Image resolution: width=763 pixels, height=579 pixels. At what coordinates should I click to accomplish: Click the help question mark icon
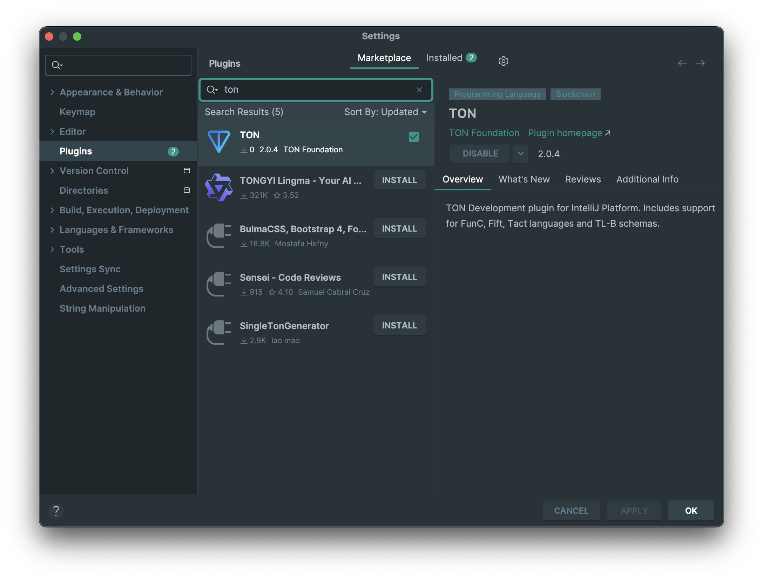tap(56, 511)
